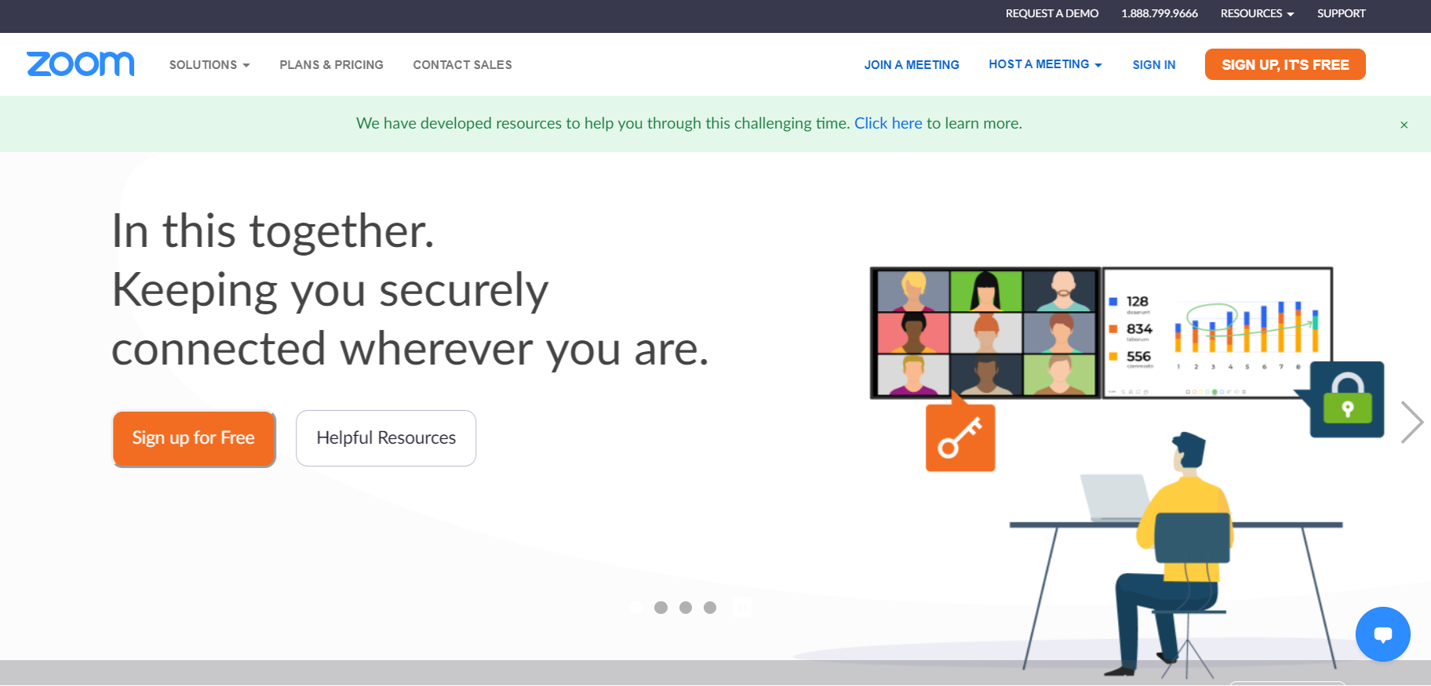Image resolution: width=1431 pixels, height=686 pixels.
Task: Click the Sign up for Free hero button
Action: click(x=194, y=438)
